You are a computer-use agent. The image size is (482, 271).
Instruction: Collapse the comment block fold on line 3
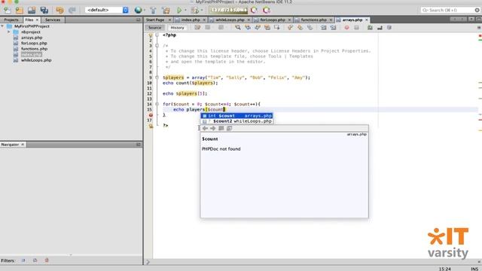(x=157, y=46)
